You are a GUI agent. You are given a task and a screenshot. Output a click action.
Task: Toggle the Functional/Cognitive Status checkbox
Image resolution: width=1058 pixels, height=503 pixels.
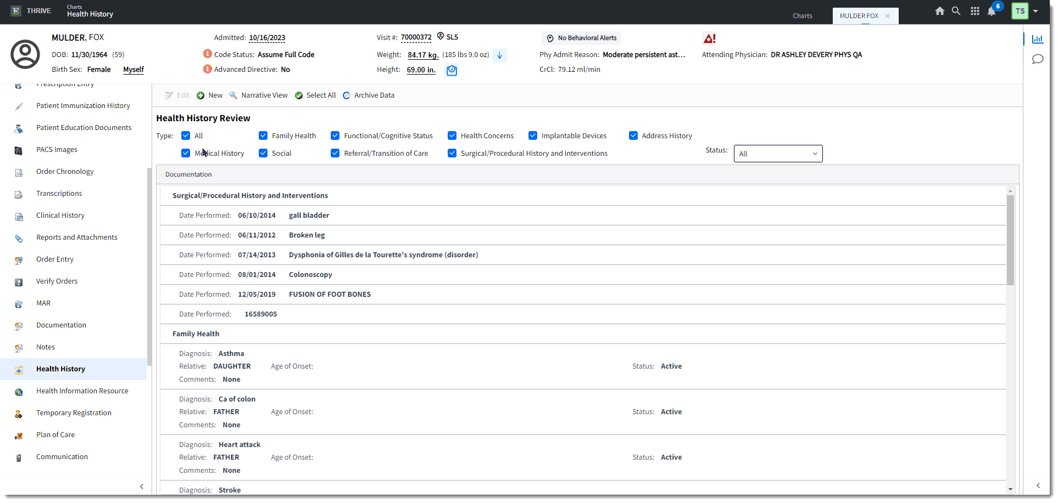(x=335, y=135)
